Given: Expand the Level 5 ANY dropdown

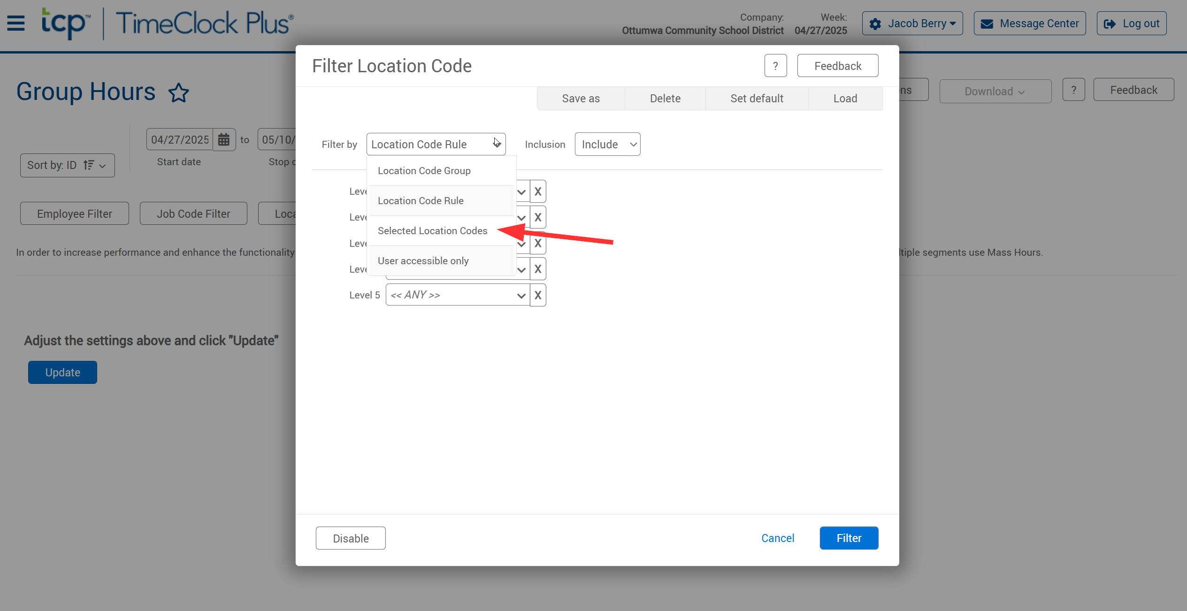Looking at the screenshot, I should [458, 295].
